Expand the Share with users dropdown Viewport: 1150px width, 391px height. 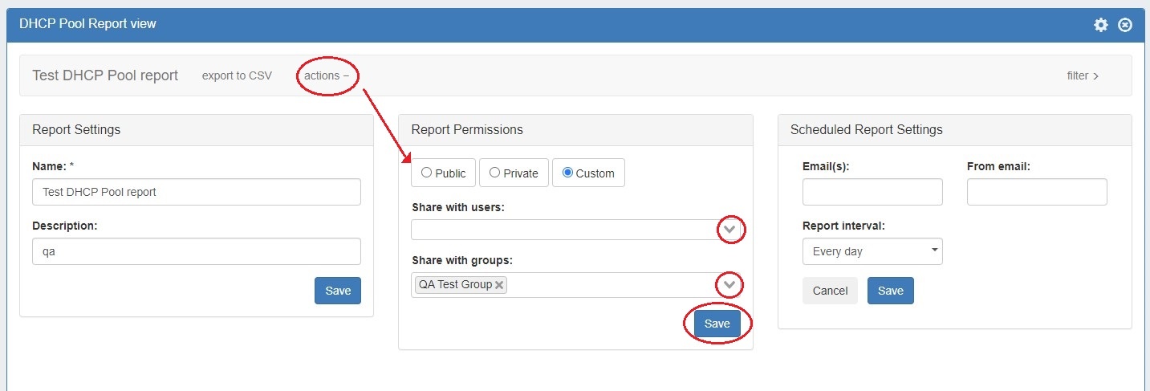tap(729, 230)
